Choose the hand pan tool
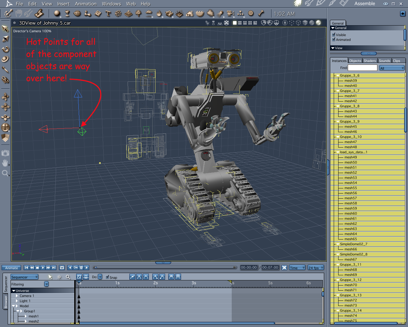This screenshot has height=327, width=408. point(5,163)
